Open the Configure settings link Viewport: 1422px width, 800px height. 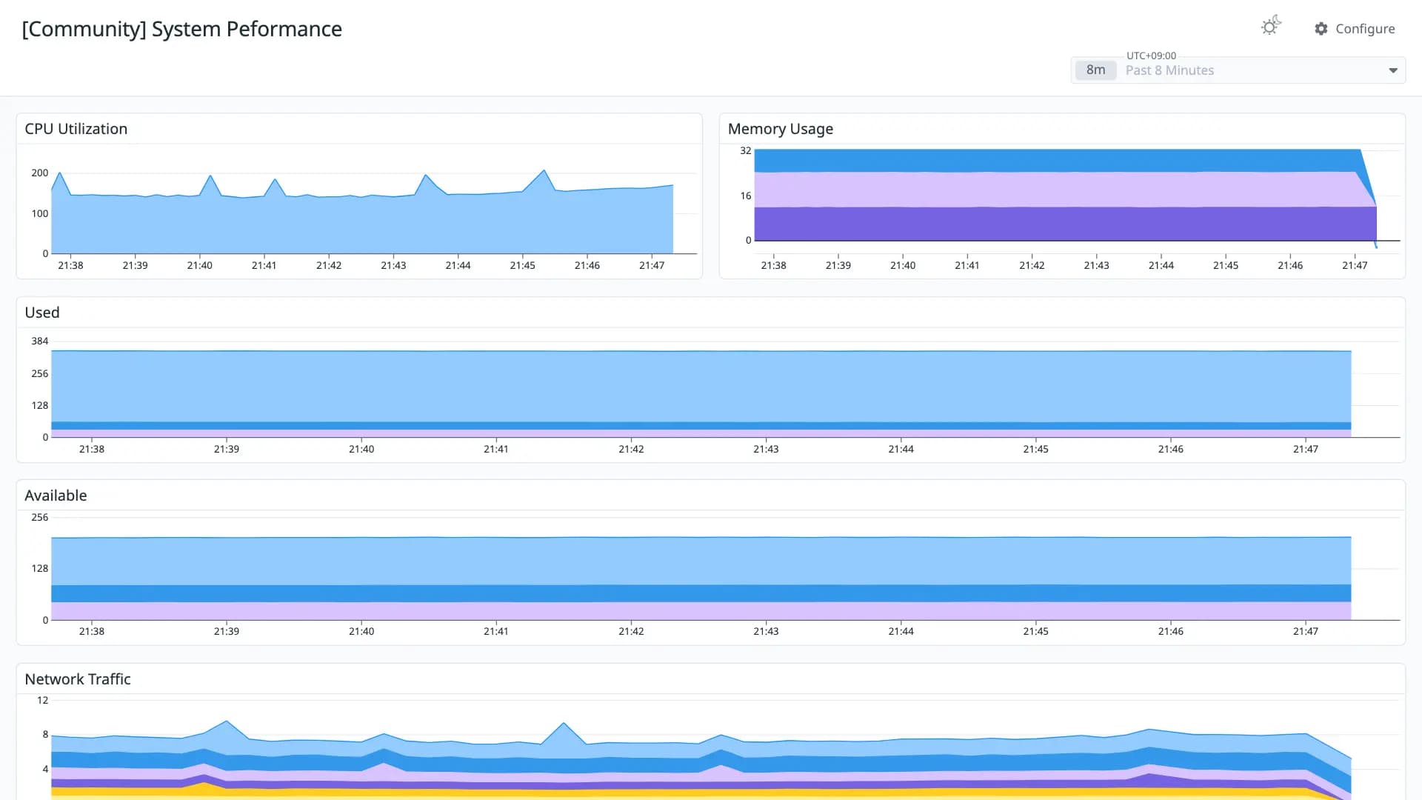tap(1355, 29)
